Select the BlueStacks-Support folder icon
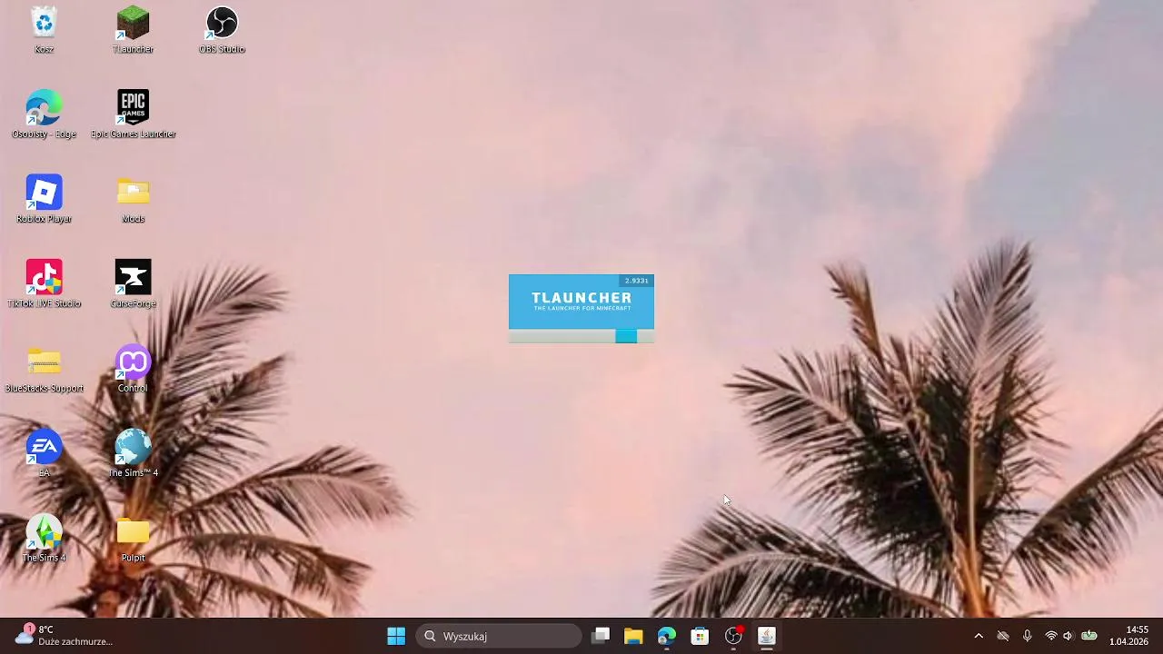1163x654 pixels. click(x=44, y=369)
